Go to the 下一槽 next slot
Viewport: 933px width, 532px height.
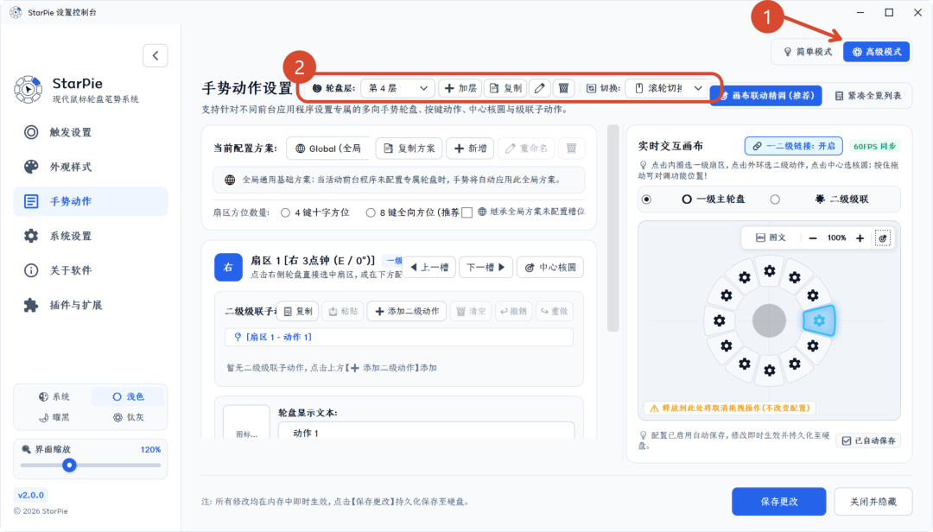(486, 267)
